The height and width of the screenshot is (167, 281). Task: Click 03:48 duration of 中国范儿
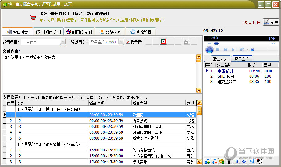click(255, 71)
